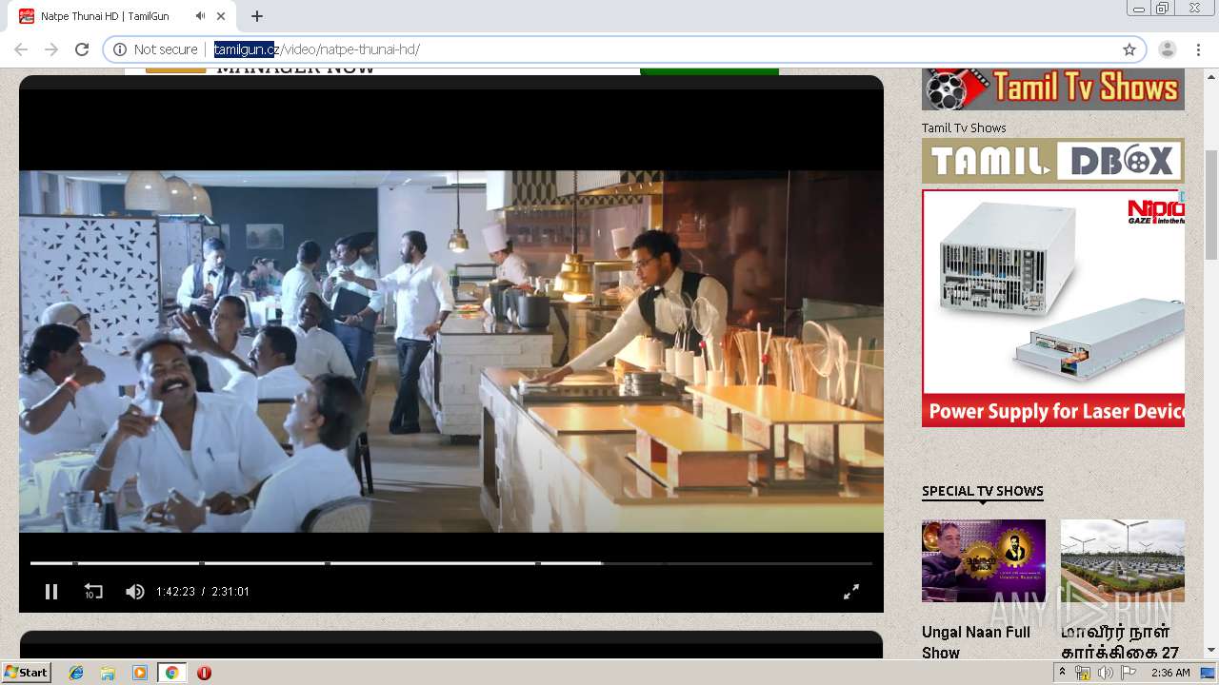This screenshot has height=685, width=1219.
Task: Open the media player taskbar icon
Action: point(140,673)
